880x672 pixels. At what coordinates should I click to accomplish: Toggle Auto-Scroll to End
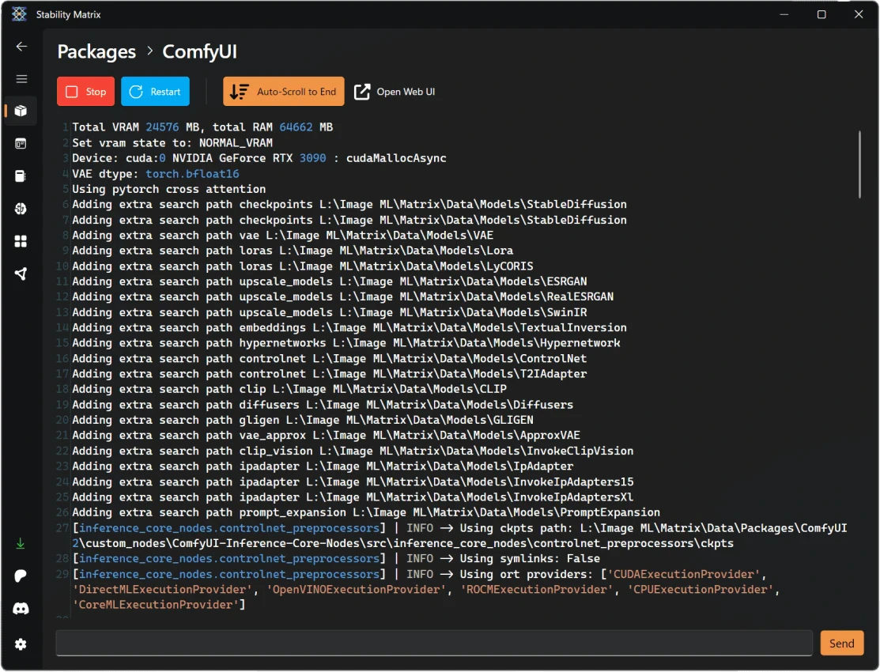[x=284, y=92]
